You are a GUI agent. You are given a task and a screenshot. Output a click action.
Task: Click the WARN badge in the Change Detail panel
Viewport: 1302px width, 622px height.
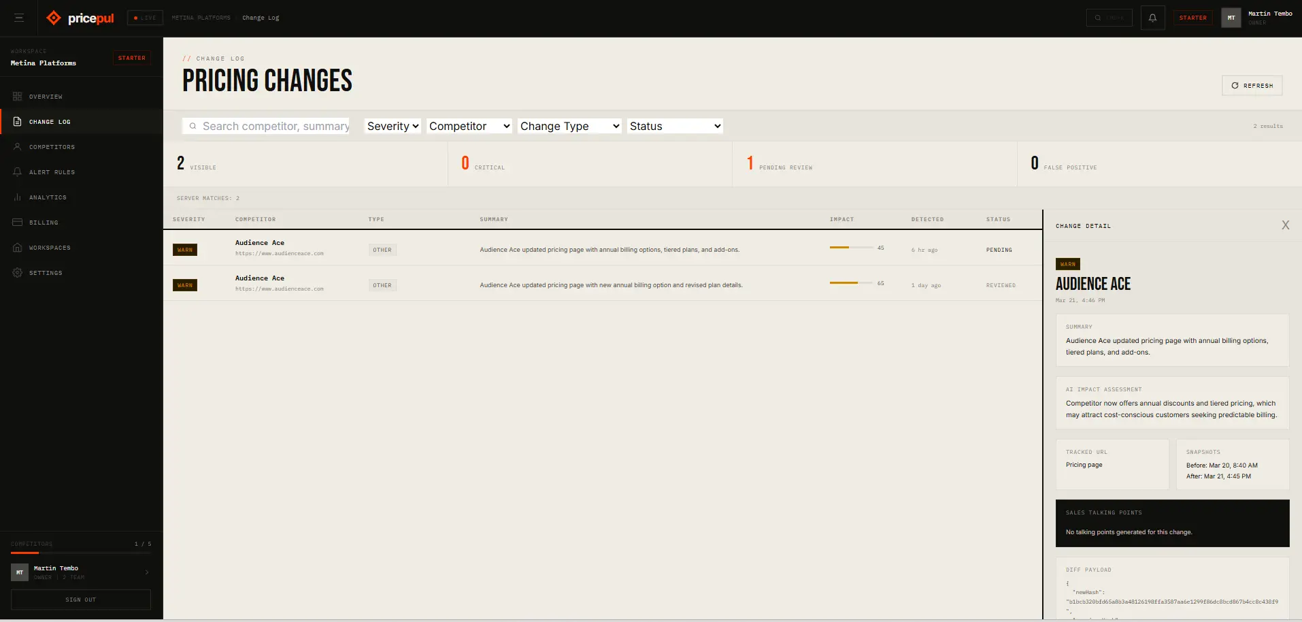coord(1068,264)
